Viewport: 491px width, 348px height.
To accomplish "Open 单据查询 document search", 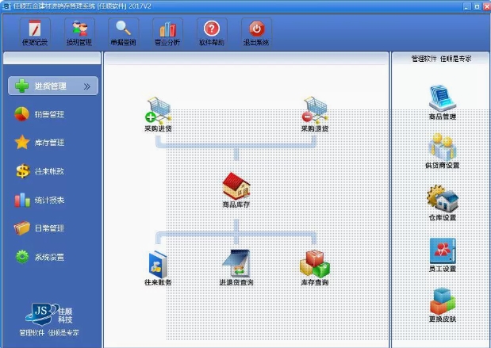I will 124,33.
